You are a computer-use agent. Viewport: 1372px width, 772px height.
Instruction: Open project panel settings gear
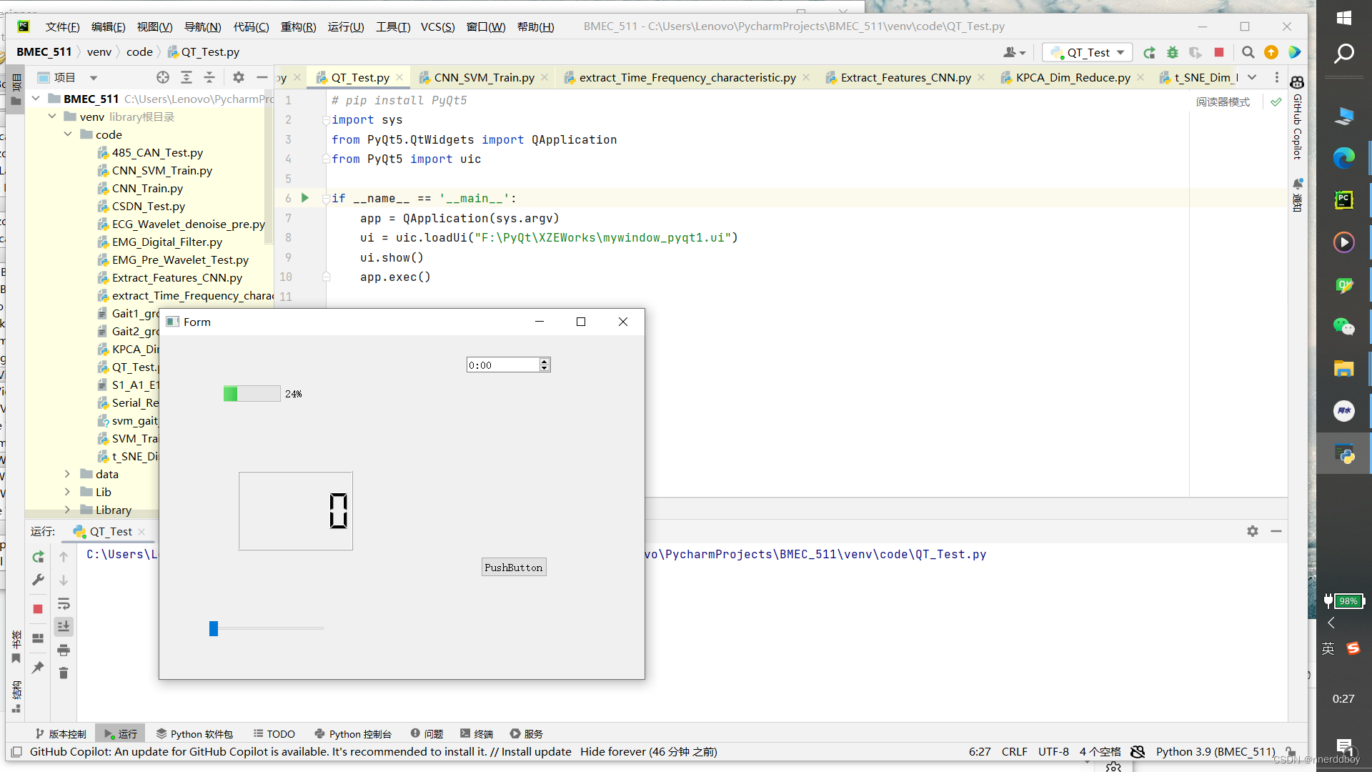pos(239,77)
